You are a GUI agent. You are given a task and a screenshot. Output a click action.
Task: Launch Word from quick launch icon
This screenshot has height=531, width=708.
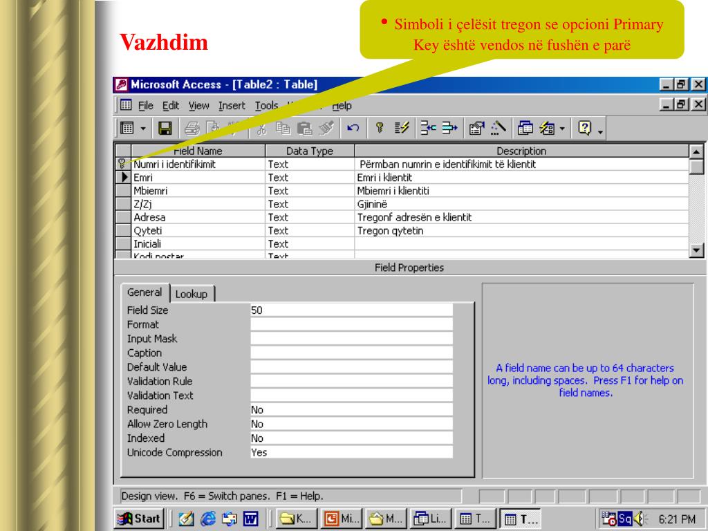pos(250,519)
